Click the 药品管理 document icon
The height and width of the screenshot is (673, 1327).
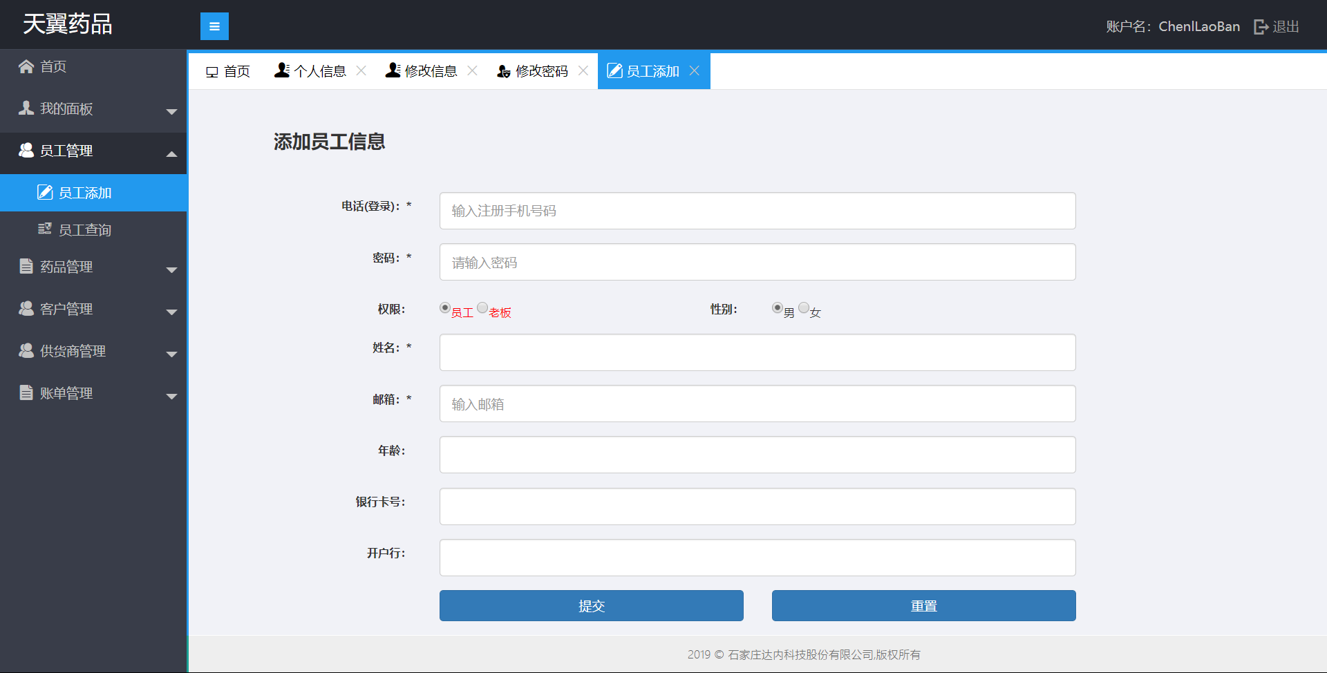26,267
